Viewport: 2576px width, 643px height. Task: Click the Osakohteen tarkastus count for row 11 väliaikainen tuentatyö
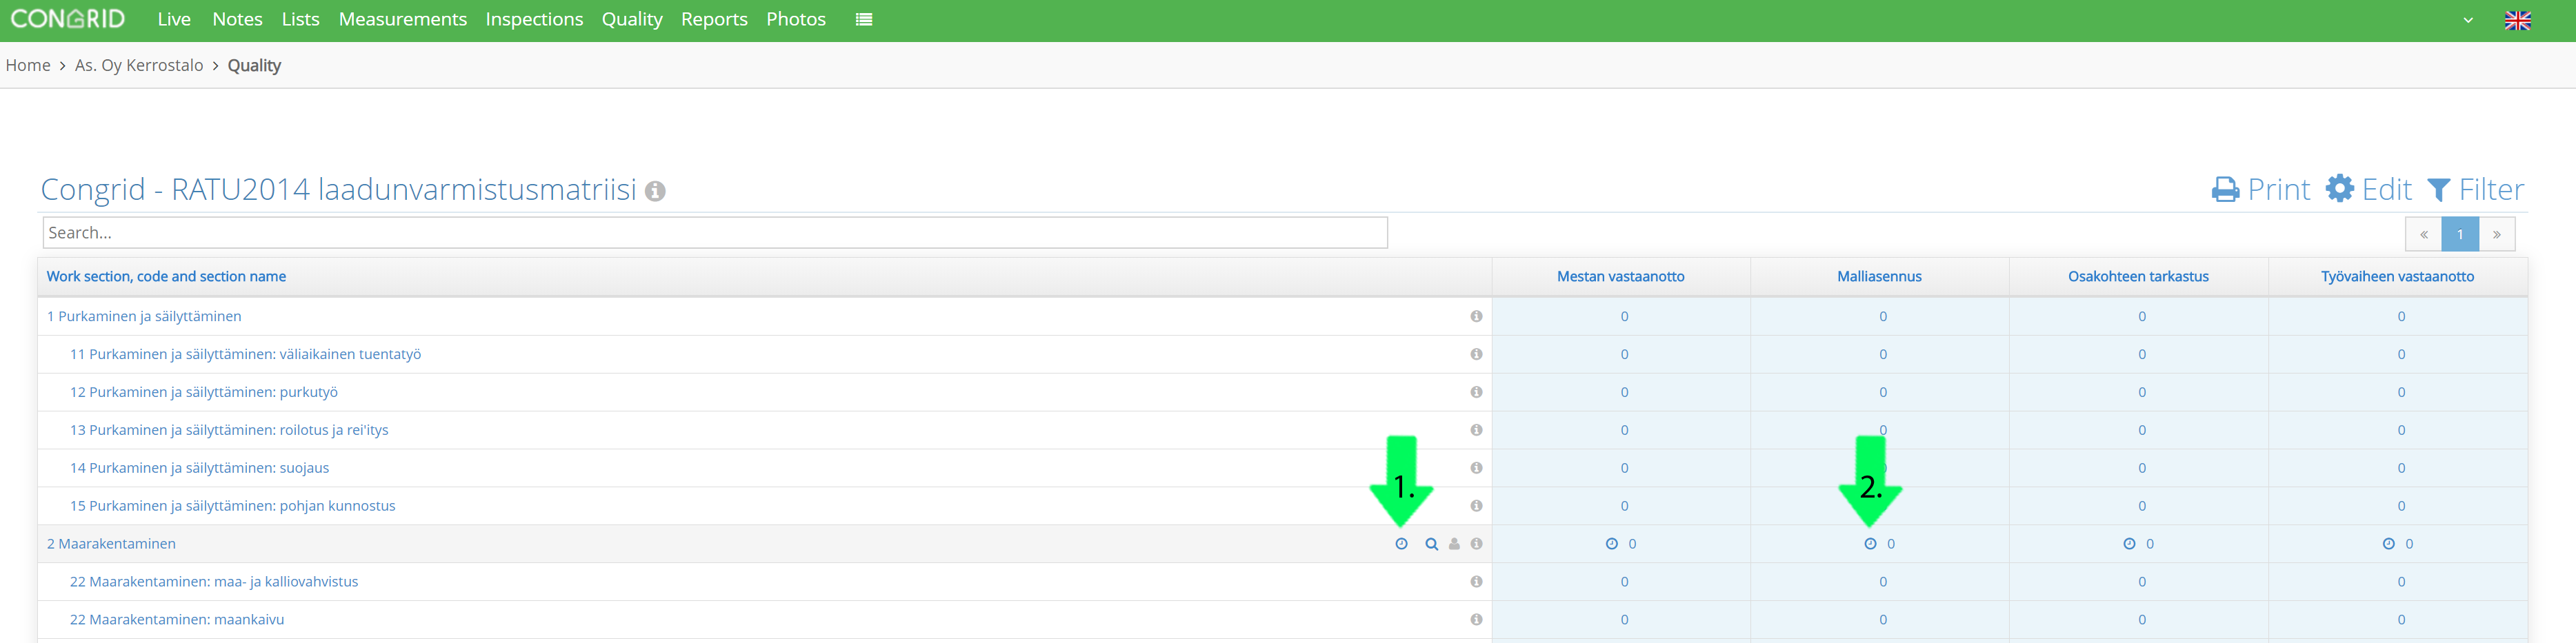[x=2142, y=354]
